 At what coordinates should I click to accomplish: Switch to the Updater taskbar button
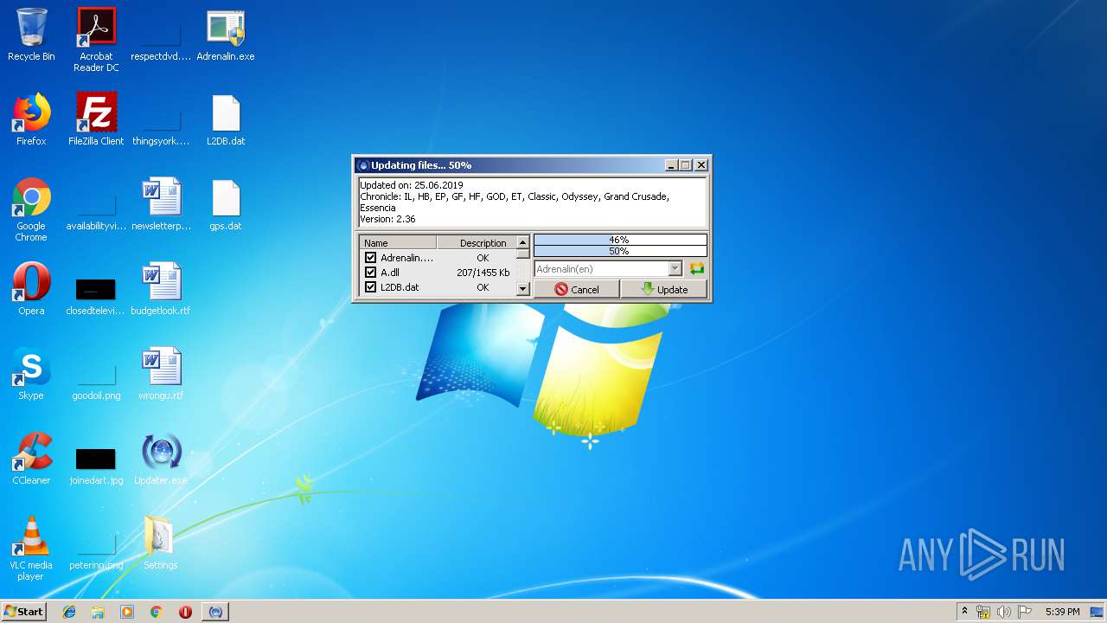pos(215,612)
